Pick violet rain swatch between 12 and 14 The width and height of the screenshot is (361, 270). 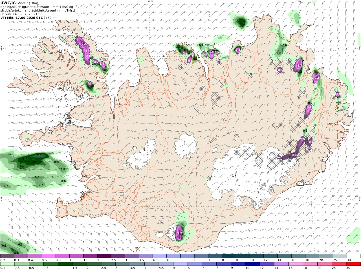pos(267,264)
